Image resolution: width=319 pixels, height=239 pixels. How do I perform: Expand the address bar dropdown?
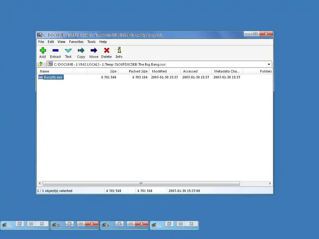(269, 64)
